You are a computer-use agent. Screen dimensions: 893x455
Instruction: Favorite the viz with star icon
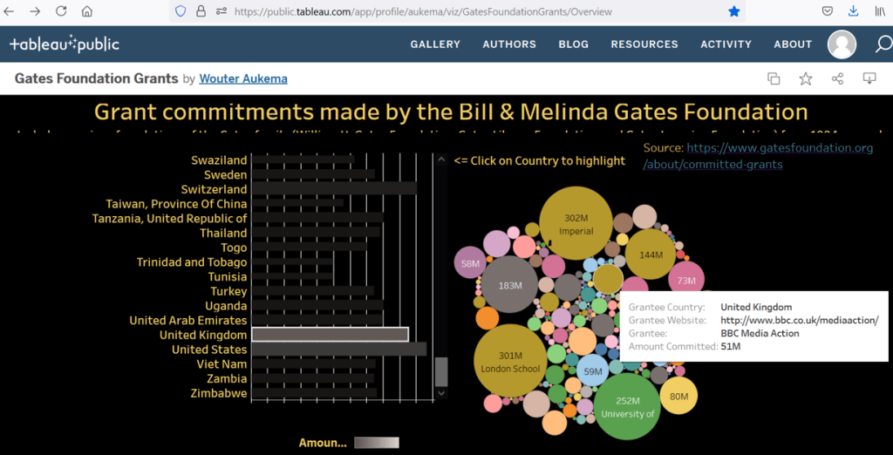click(806, 78)
